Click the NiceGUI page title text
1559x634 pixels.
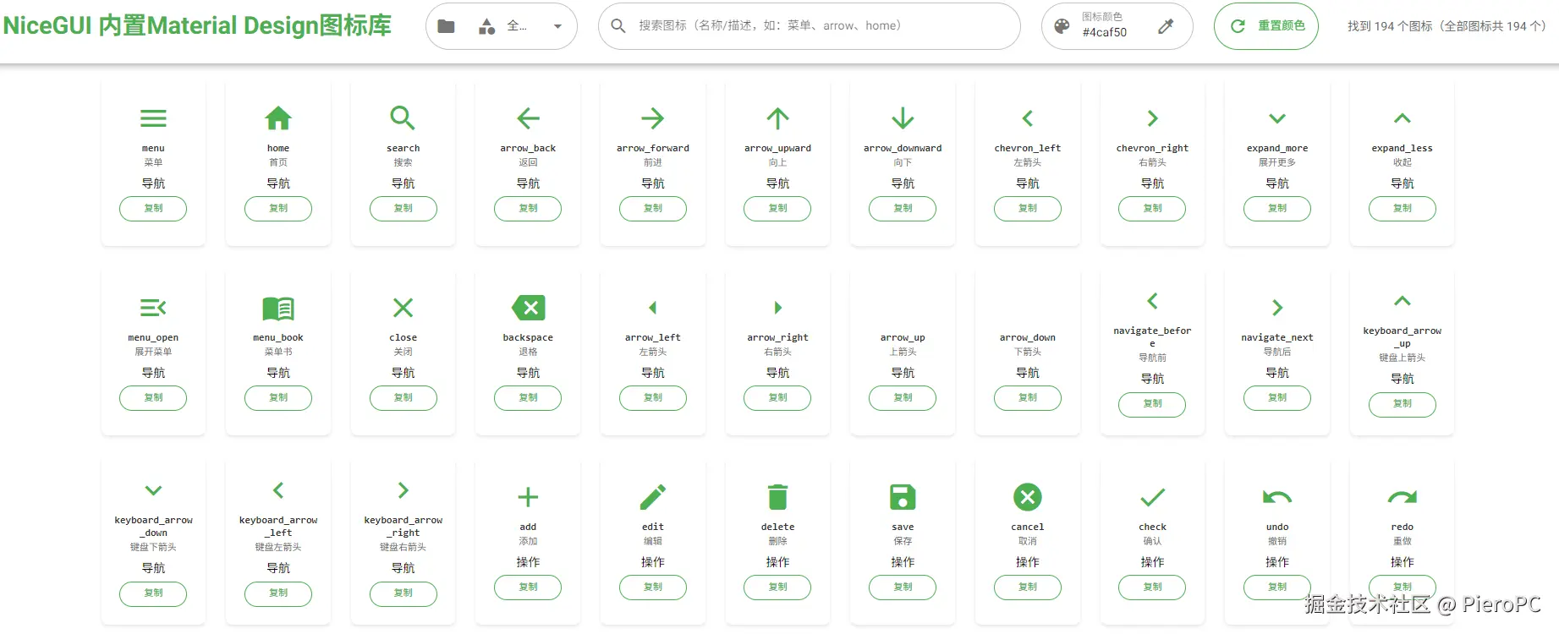coord(197,25)
